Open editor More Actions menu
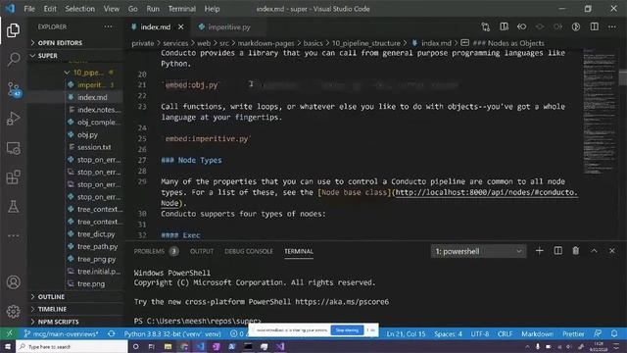The width and height of the screenshot is (627, 353). click(x=612, y=26)
